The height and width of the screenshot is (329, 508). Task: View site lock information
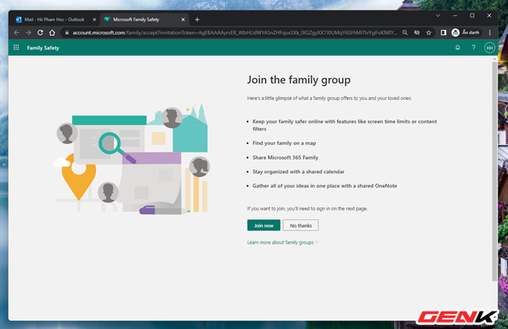point(67,33)
